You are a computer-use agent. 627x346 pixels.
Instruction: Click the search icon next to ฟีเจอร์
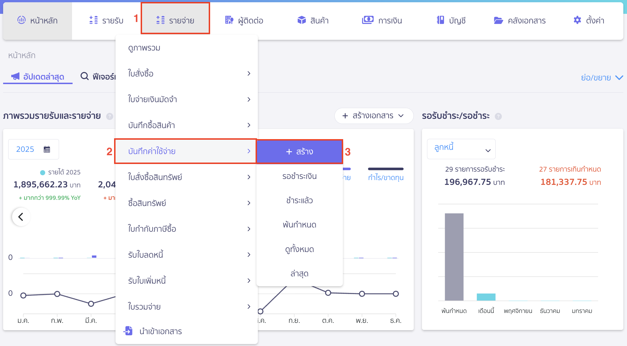[84, 76]
